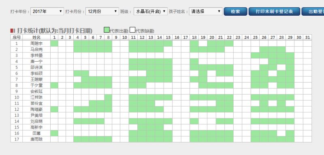This screenshot has width=324, height=155.
Task: Click the red marker icon beside 打卡统计
Action: pos(13,31)
